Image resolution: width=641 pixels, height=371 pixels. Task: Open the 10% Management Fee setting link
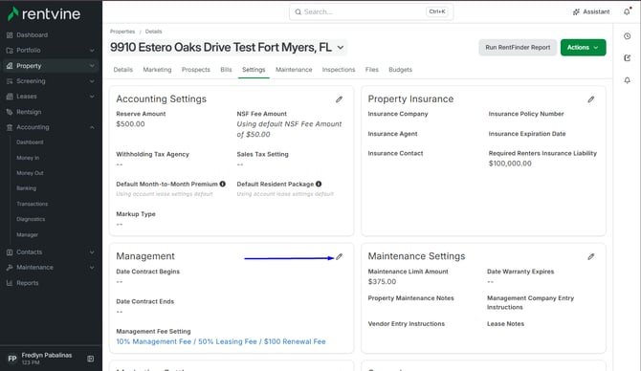click(x=221, y=341)
